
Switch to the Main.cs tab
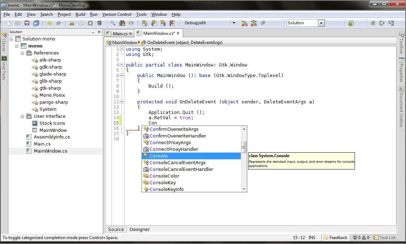pos(119,33)
